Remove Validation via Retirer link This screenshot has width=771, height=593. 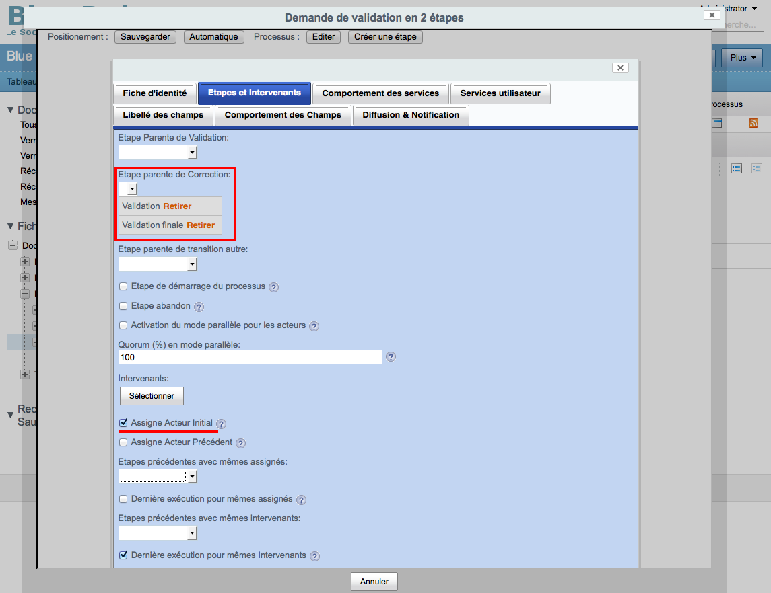[177, 206]
